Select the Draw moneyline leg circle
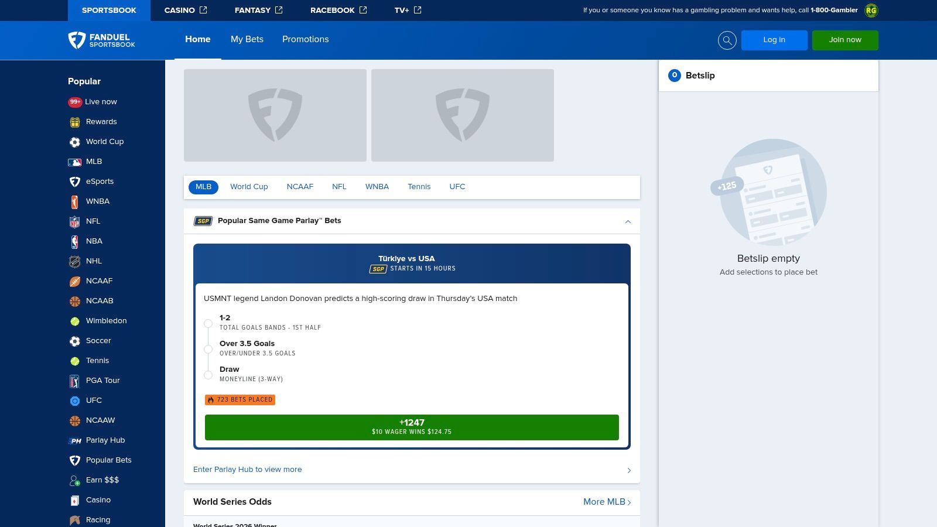Screen dimensions: 937x527 [208, 375]
